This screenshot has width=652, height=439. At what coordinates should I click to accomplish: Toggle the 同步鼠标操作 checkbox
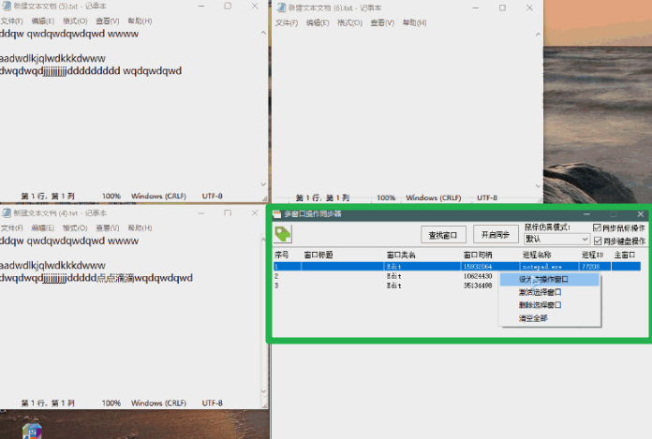click(597, 227)
